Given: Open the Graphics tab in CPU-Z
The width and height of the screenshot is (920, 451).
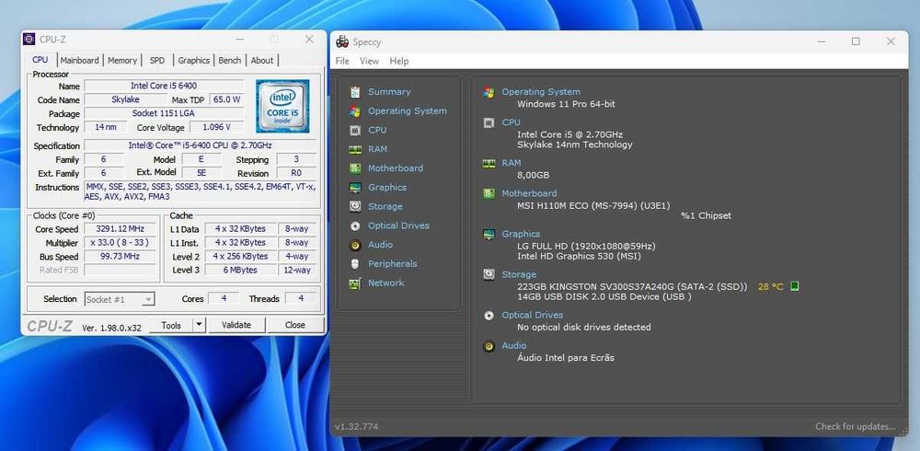Looking at the screenshot, I should (x=193, y=60).
